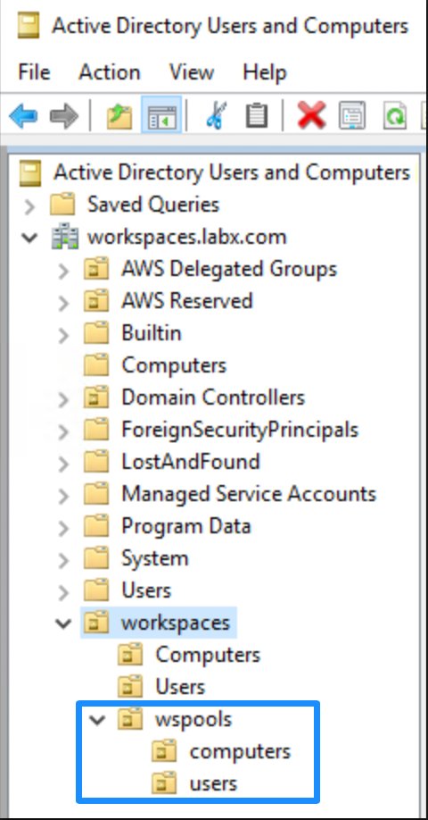Expand the Domain Controllers node
The height and width of the screenshot is (820, 428).
[x=63, y=399]
